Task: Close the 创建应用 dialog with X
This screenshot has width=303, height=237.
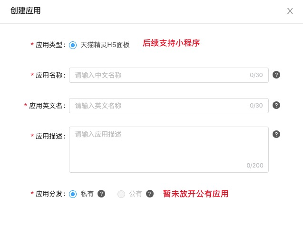Action: pos(290,11)
